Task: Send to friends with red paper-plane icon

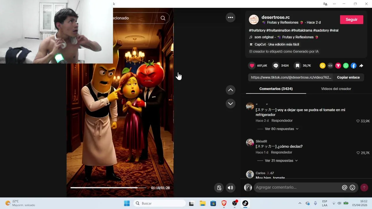Action: pyautogui.click(x=338, y=66)
